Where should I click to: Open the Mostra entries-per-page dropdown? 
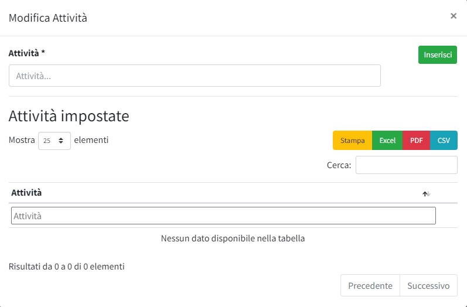(x=54, y=141)
